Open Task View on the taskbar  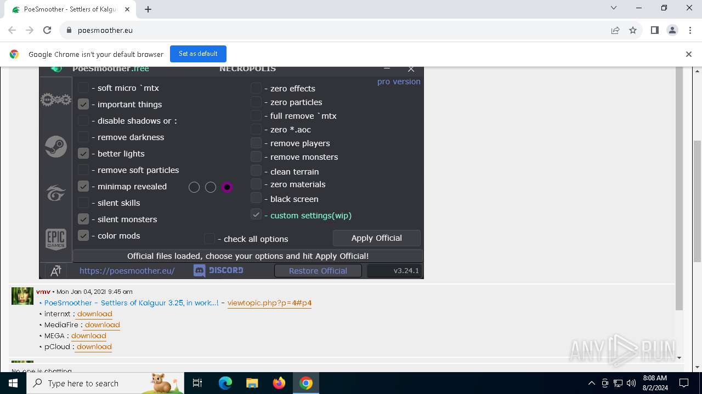point(197,383)
